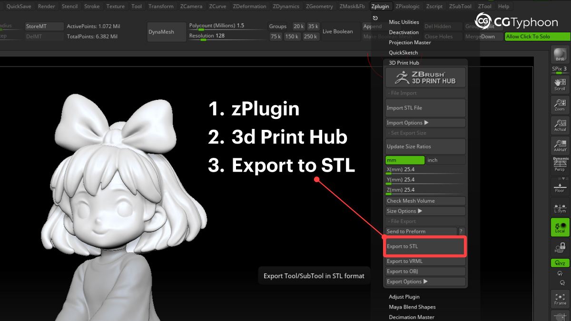This screenshot has width=571, height=321.
Task: Click Send to Preform
Action: pos(421,231)
